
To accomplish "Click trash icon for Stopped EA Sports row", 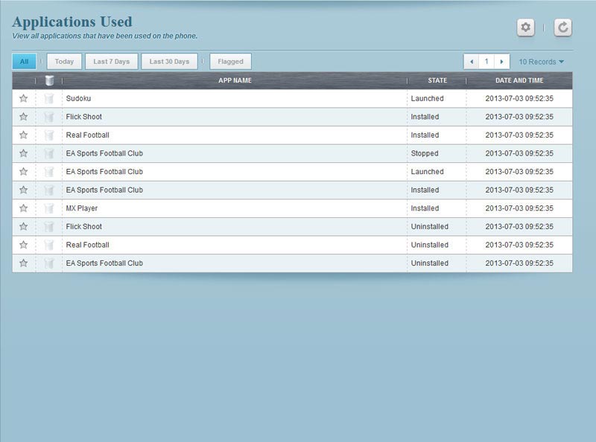I will point(49,153).
